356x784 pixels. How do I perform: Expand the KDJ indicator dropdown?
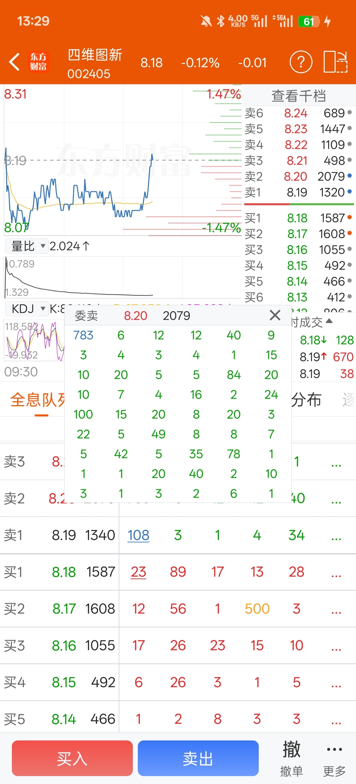[x=27, y=309]
